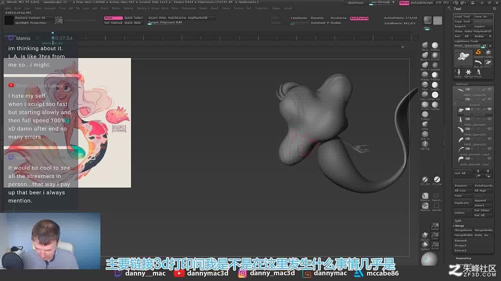Collapse the Tool palette header

pyautogui.click(x=457, y=9)
